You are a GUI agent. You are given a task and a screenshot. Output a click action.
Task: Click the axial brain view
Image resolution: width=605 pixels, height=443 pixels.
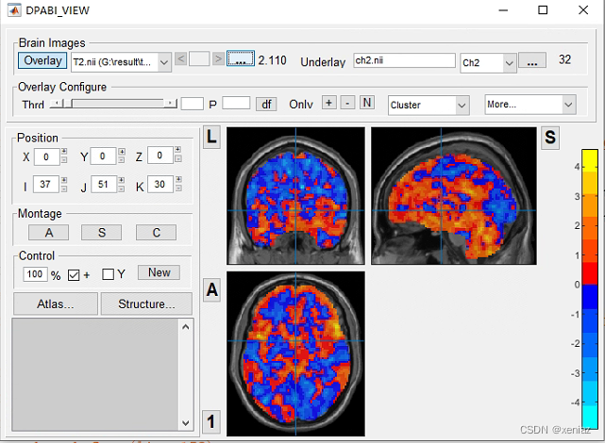(x=295, y=353)
